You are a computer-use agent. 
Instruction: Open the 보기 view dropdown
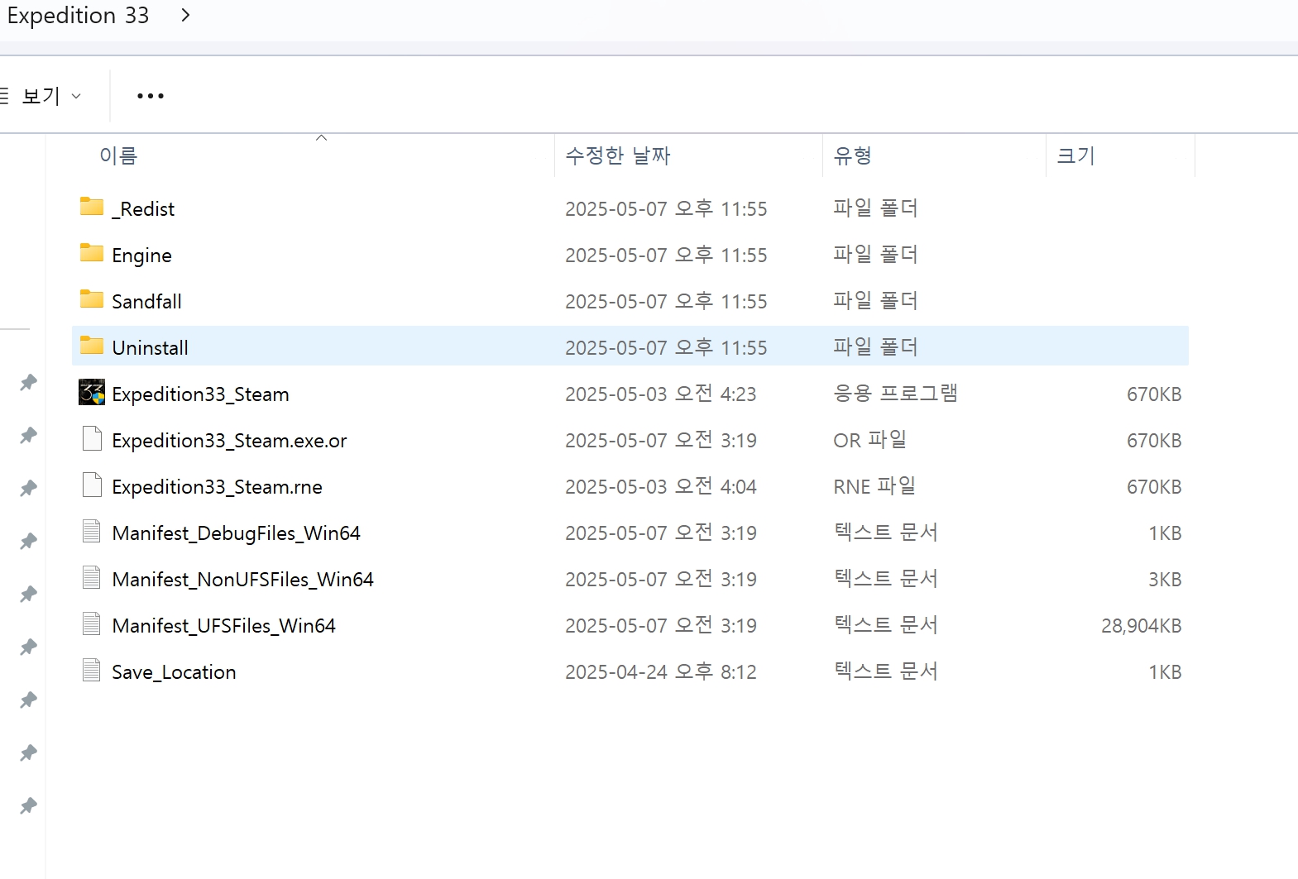point(43,96)
